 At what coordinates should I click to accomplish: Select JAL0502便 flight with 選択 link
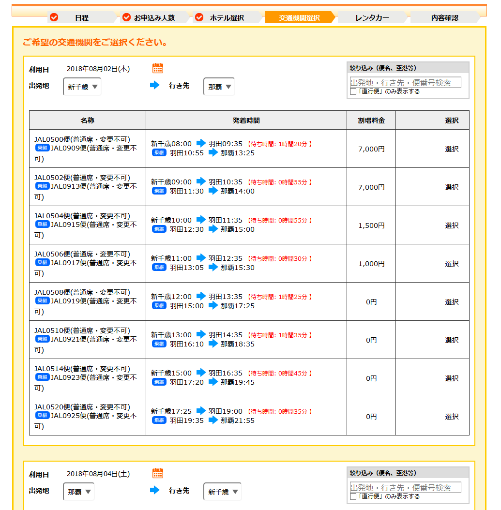[452, 187]
